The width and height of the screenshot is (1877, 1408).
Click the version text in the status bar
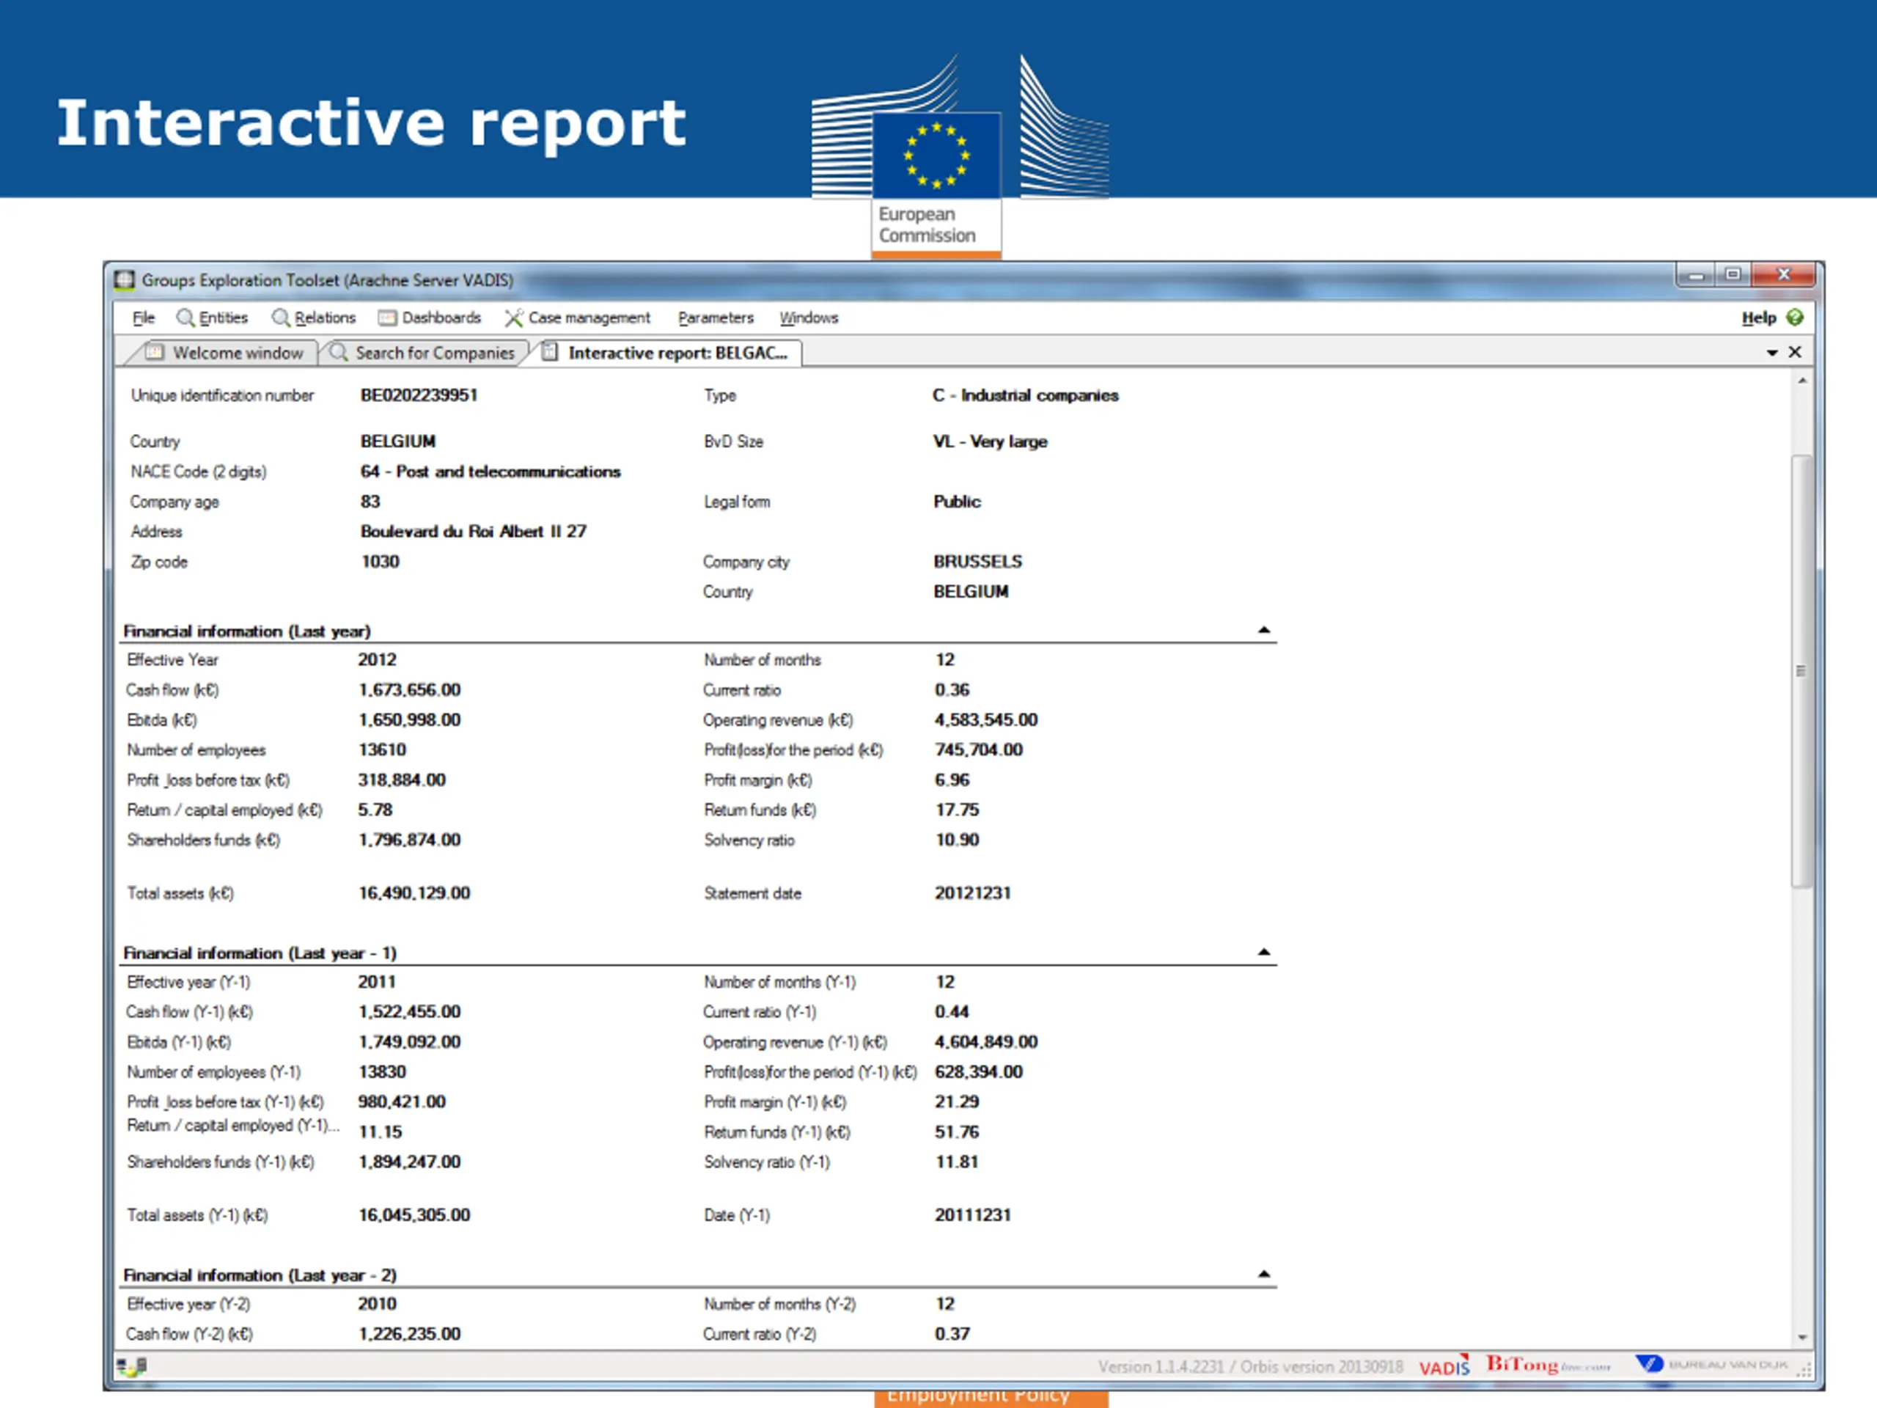[1250, 1366]
